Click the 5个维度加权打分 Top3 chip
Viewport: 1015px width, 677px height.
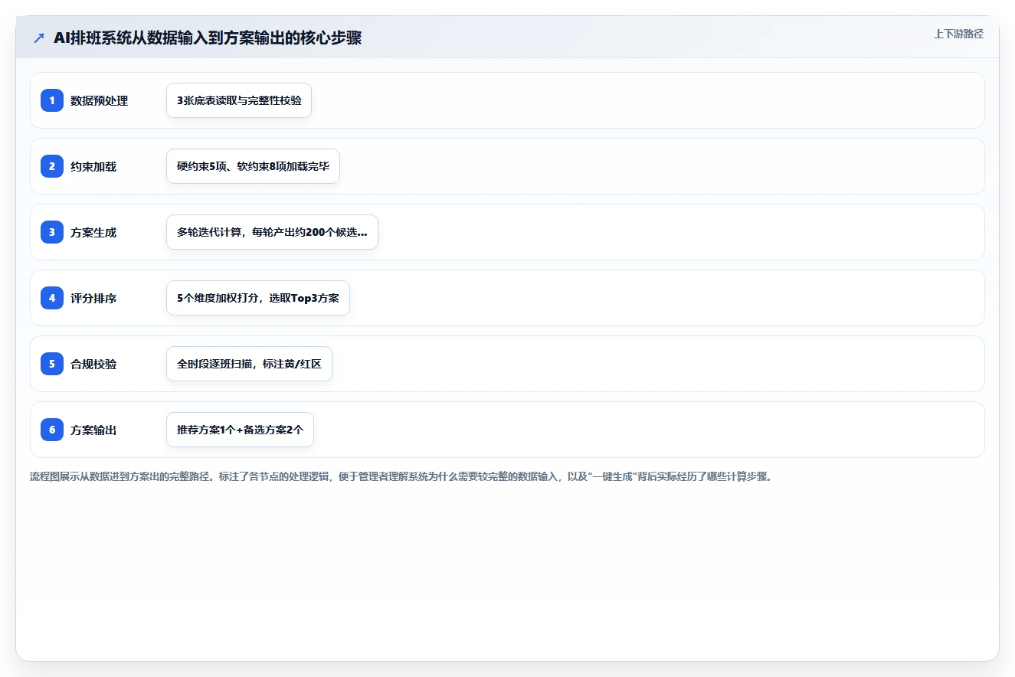(x=258, y=298)
